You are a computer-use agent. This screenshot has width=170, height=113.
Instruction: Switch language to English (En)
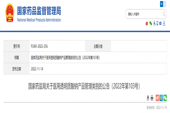click(x=164, y=4)
